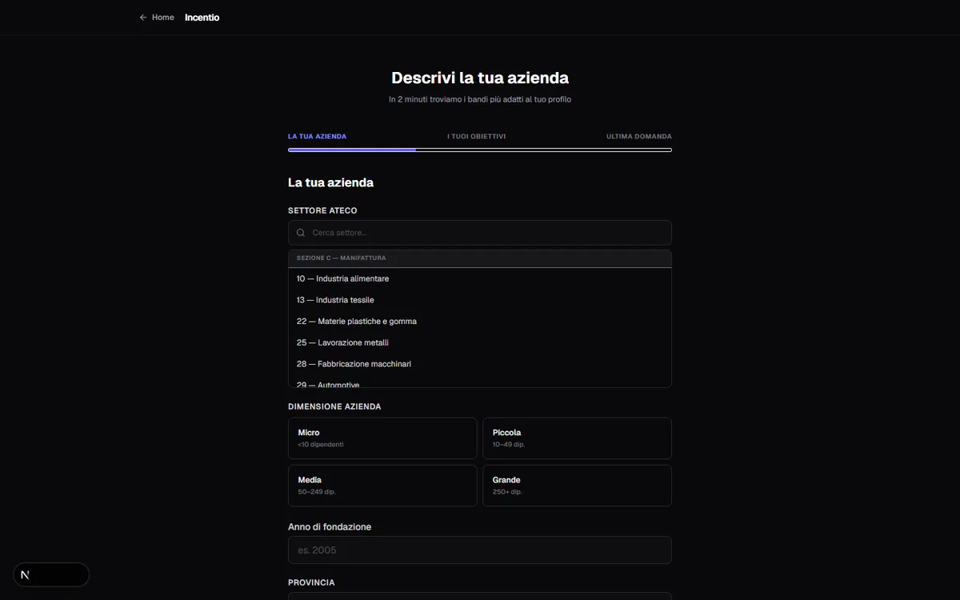Image resolution: width=960 pixels, height=600 pixels.
Task: Choose 22 — Materie plastiche e gomma
Action: pos(480,322)
